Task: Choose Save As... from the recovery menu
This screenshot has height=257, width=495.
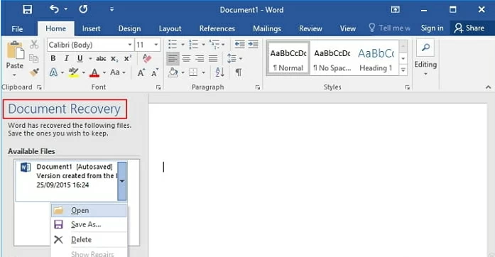Action: point(89,224)
